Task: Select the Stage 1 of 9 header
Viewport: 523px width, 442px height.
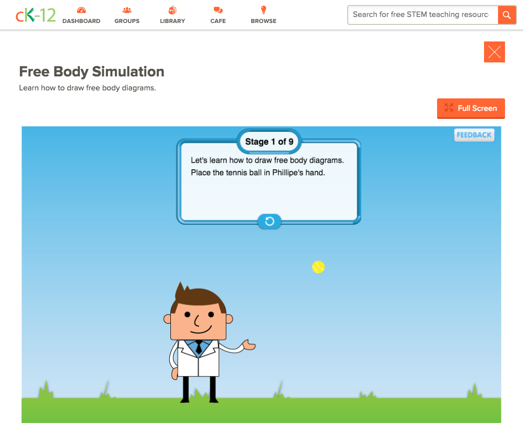Action: [x=269, y=141]
